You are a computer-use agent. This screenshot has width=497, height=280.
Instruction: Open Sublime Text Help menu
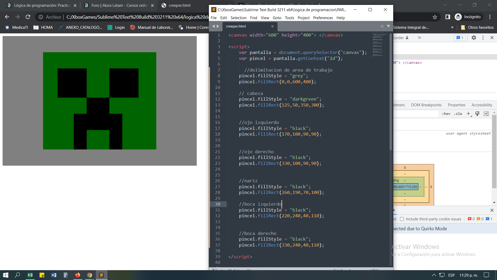click(x=341, y=18)
